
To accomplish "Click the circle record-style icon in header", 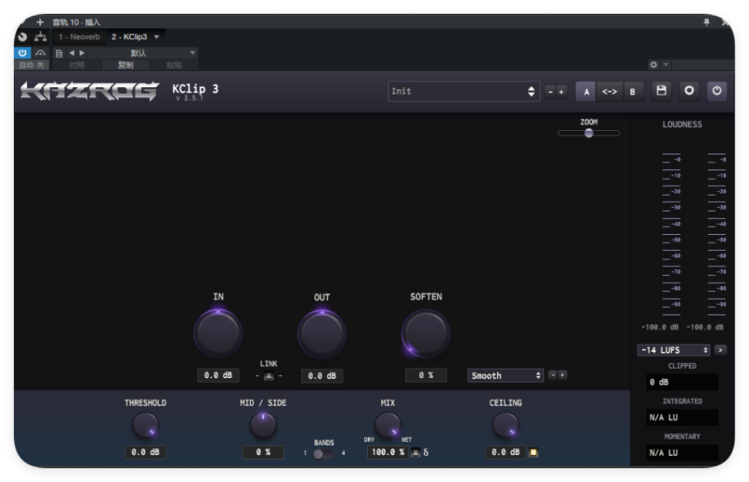I will tap(690, 91).
